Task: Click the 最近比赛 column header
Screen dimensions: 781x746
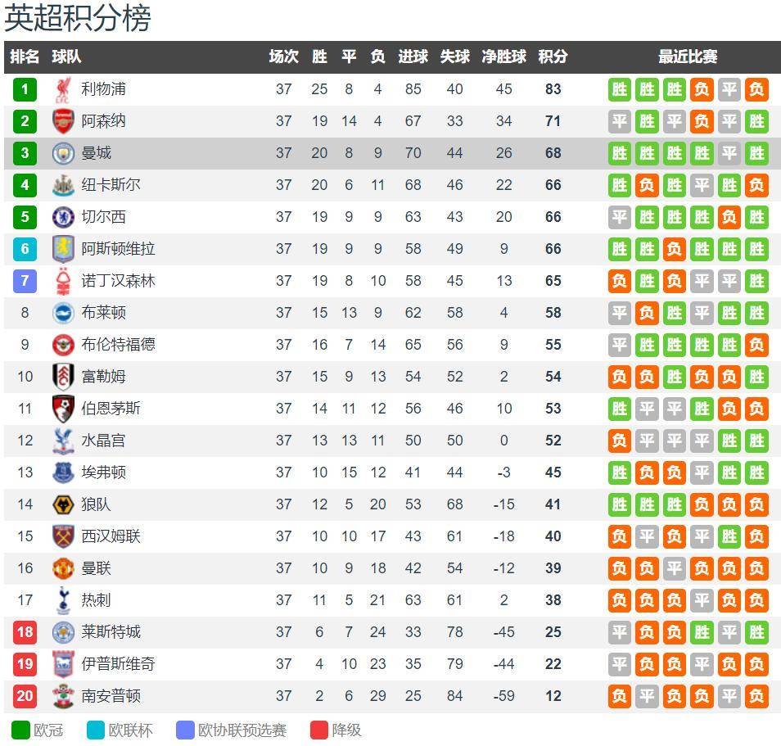Action: pyautogui.click(x=688, y=57)
